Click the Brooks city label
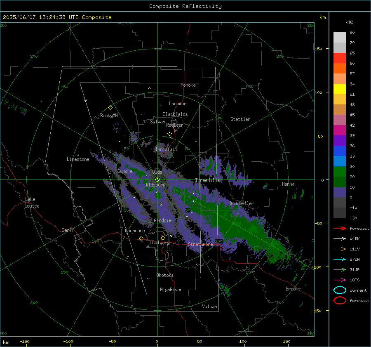 [293, 289]
